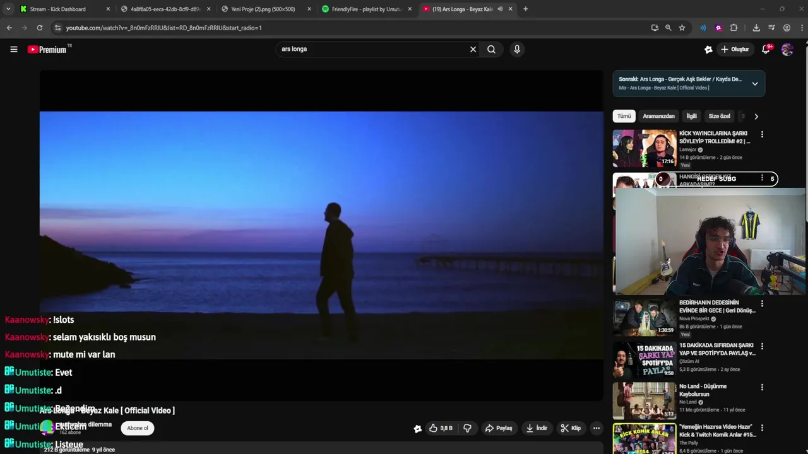Open the Extensions puzzle icon
Viewport: 808px width, 454px height.
pyautogui.click(x=734, y=28)
